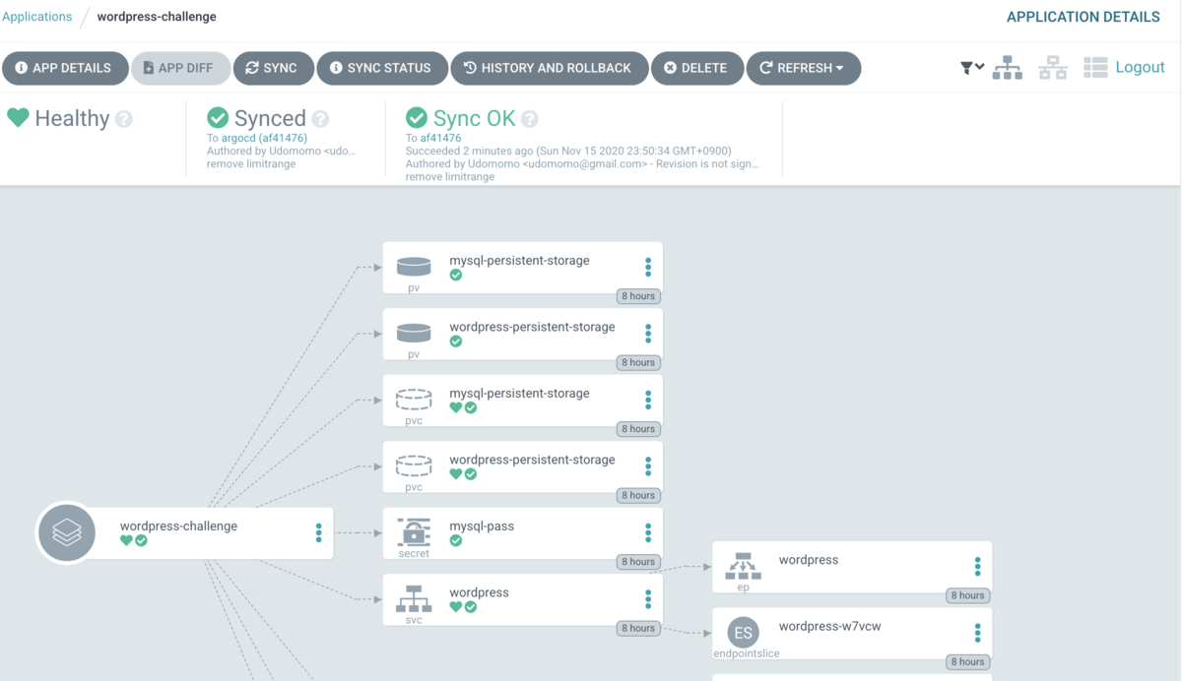Click the APP DIFF button
The width and height of the screenshot is (1182, 681).
click(180, 68)
